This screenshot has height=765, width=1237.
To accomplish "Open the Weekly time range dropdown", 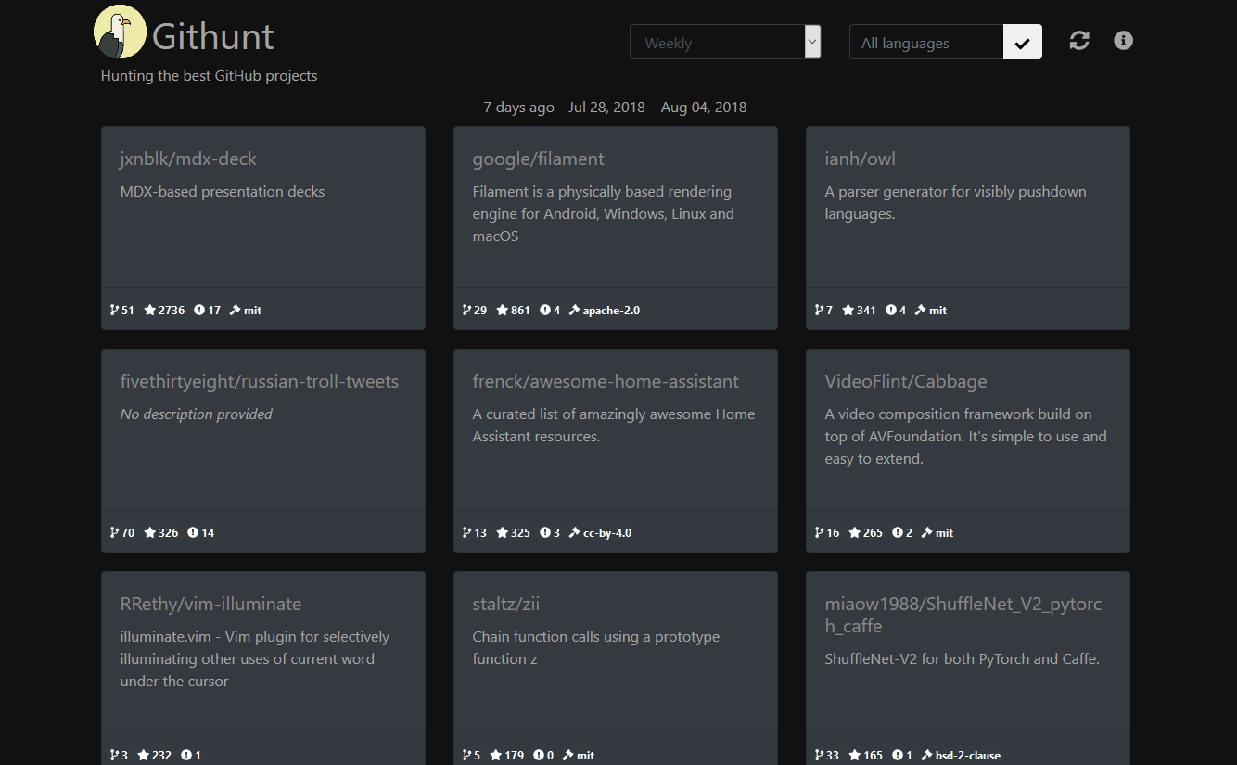I will 725,43.
